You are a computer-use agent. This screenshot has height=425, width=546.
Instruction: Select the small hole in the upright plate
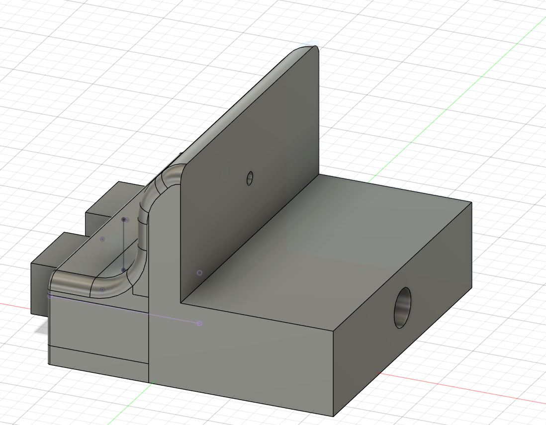click(250, 178)
